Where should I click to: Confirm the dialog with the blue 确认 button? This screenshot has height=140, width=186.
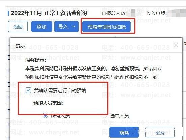[124, 132]
